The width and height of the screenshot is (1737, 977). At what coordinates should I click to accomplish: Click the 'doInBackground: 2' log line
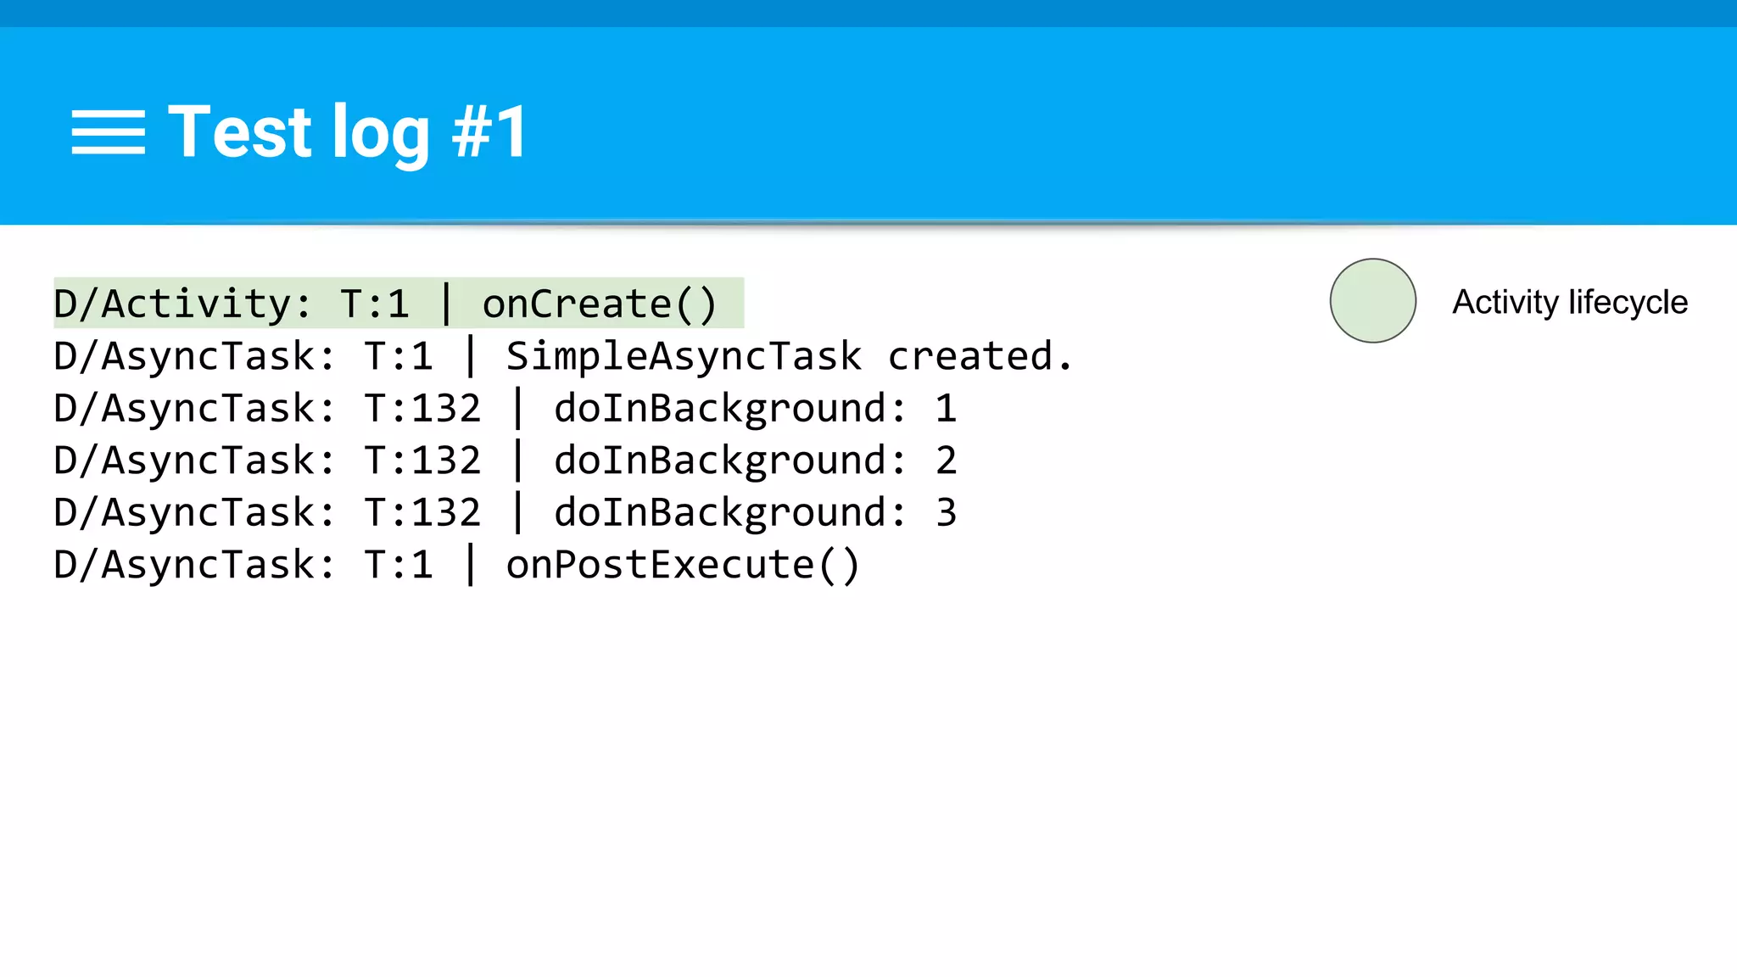click(x=505, y=461)
